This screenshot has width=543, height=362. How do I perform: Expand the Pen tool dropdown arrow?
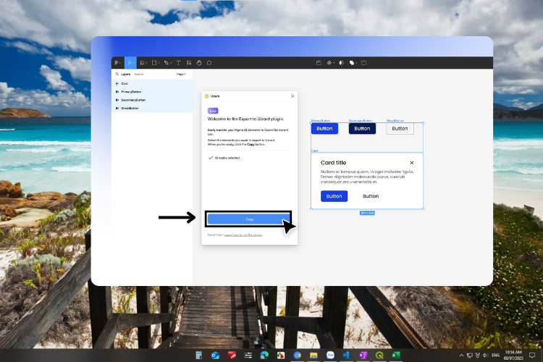click(x=171, y=63)
